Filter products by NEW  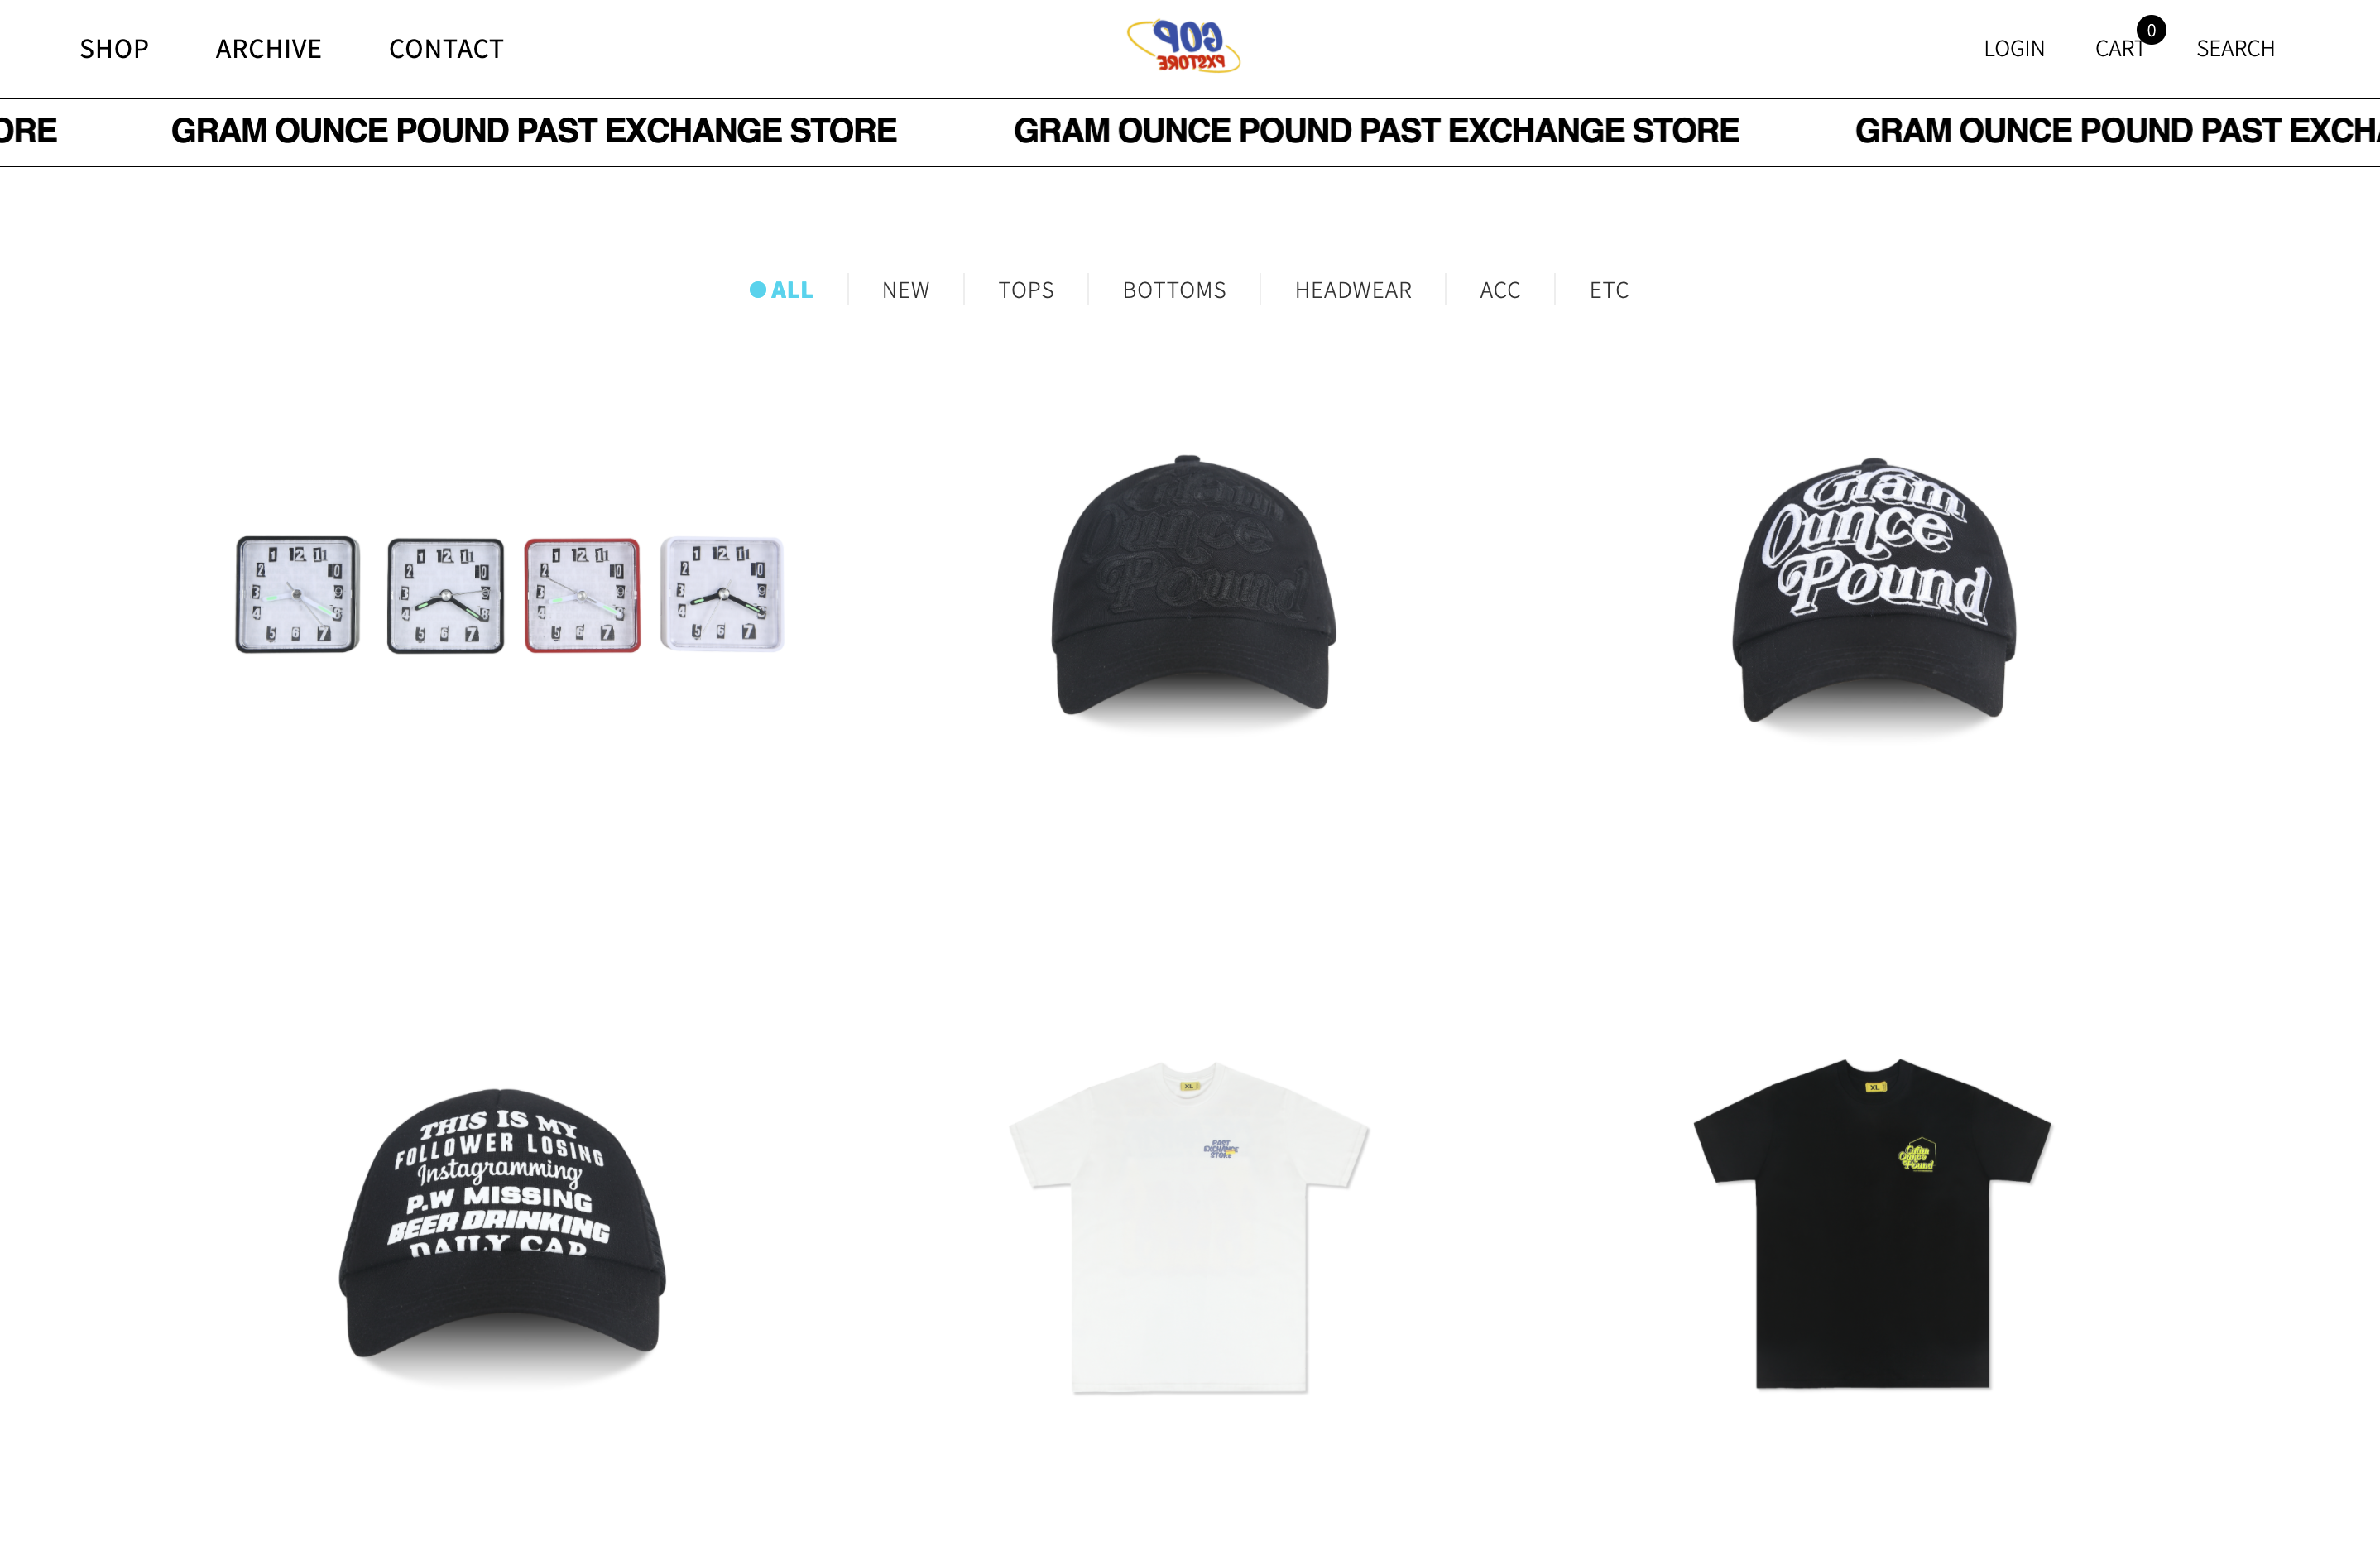coord(906,290)
